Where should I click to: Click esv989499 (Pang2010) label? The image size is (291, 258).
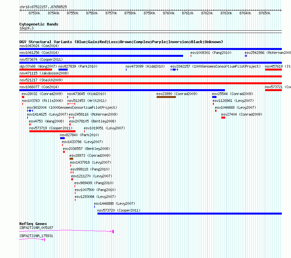[94, 183]
